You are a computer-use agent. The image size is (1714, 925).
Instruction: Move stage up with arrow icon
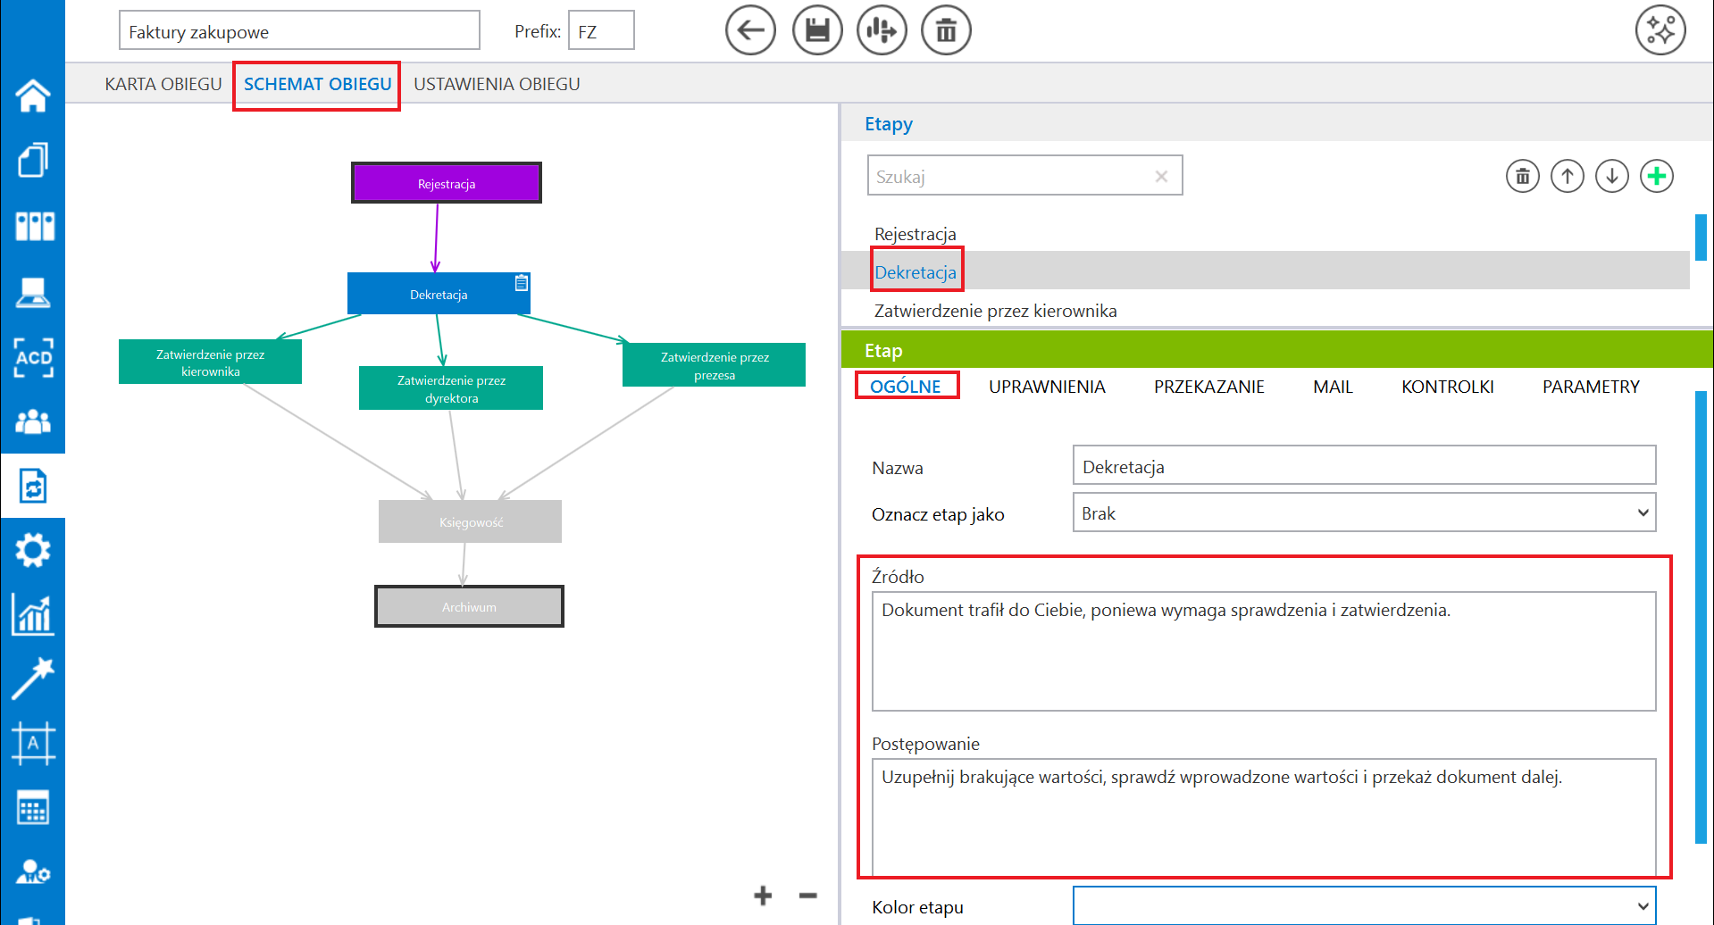(x=1568, y=176)
